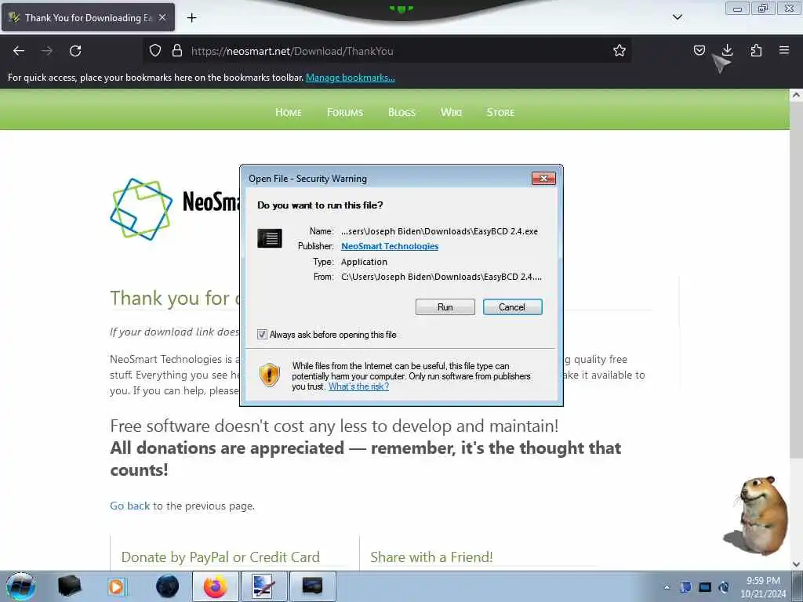803x602 pixels.
Task: Open the taskbar clock showing 9:59 PM
Action: point(763,587)
